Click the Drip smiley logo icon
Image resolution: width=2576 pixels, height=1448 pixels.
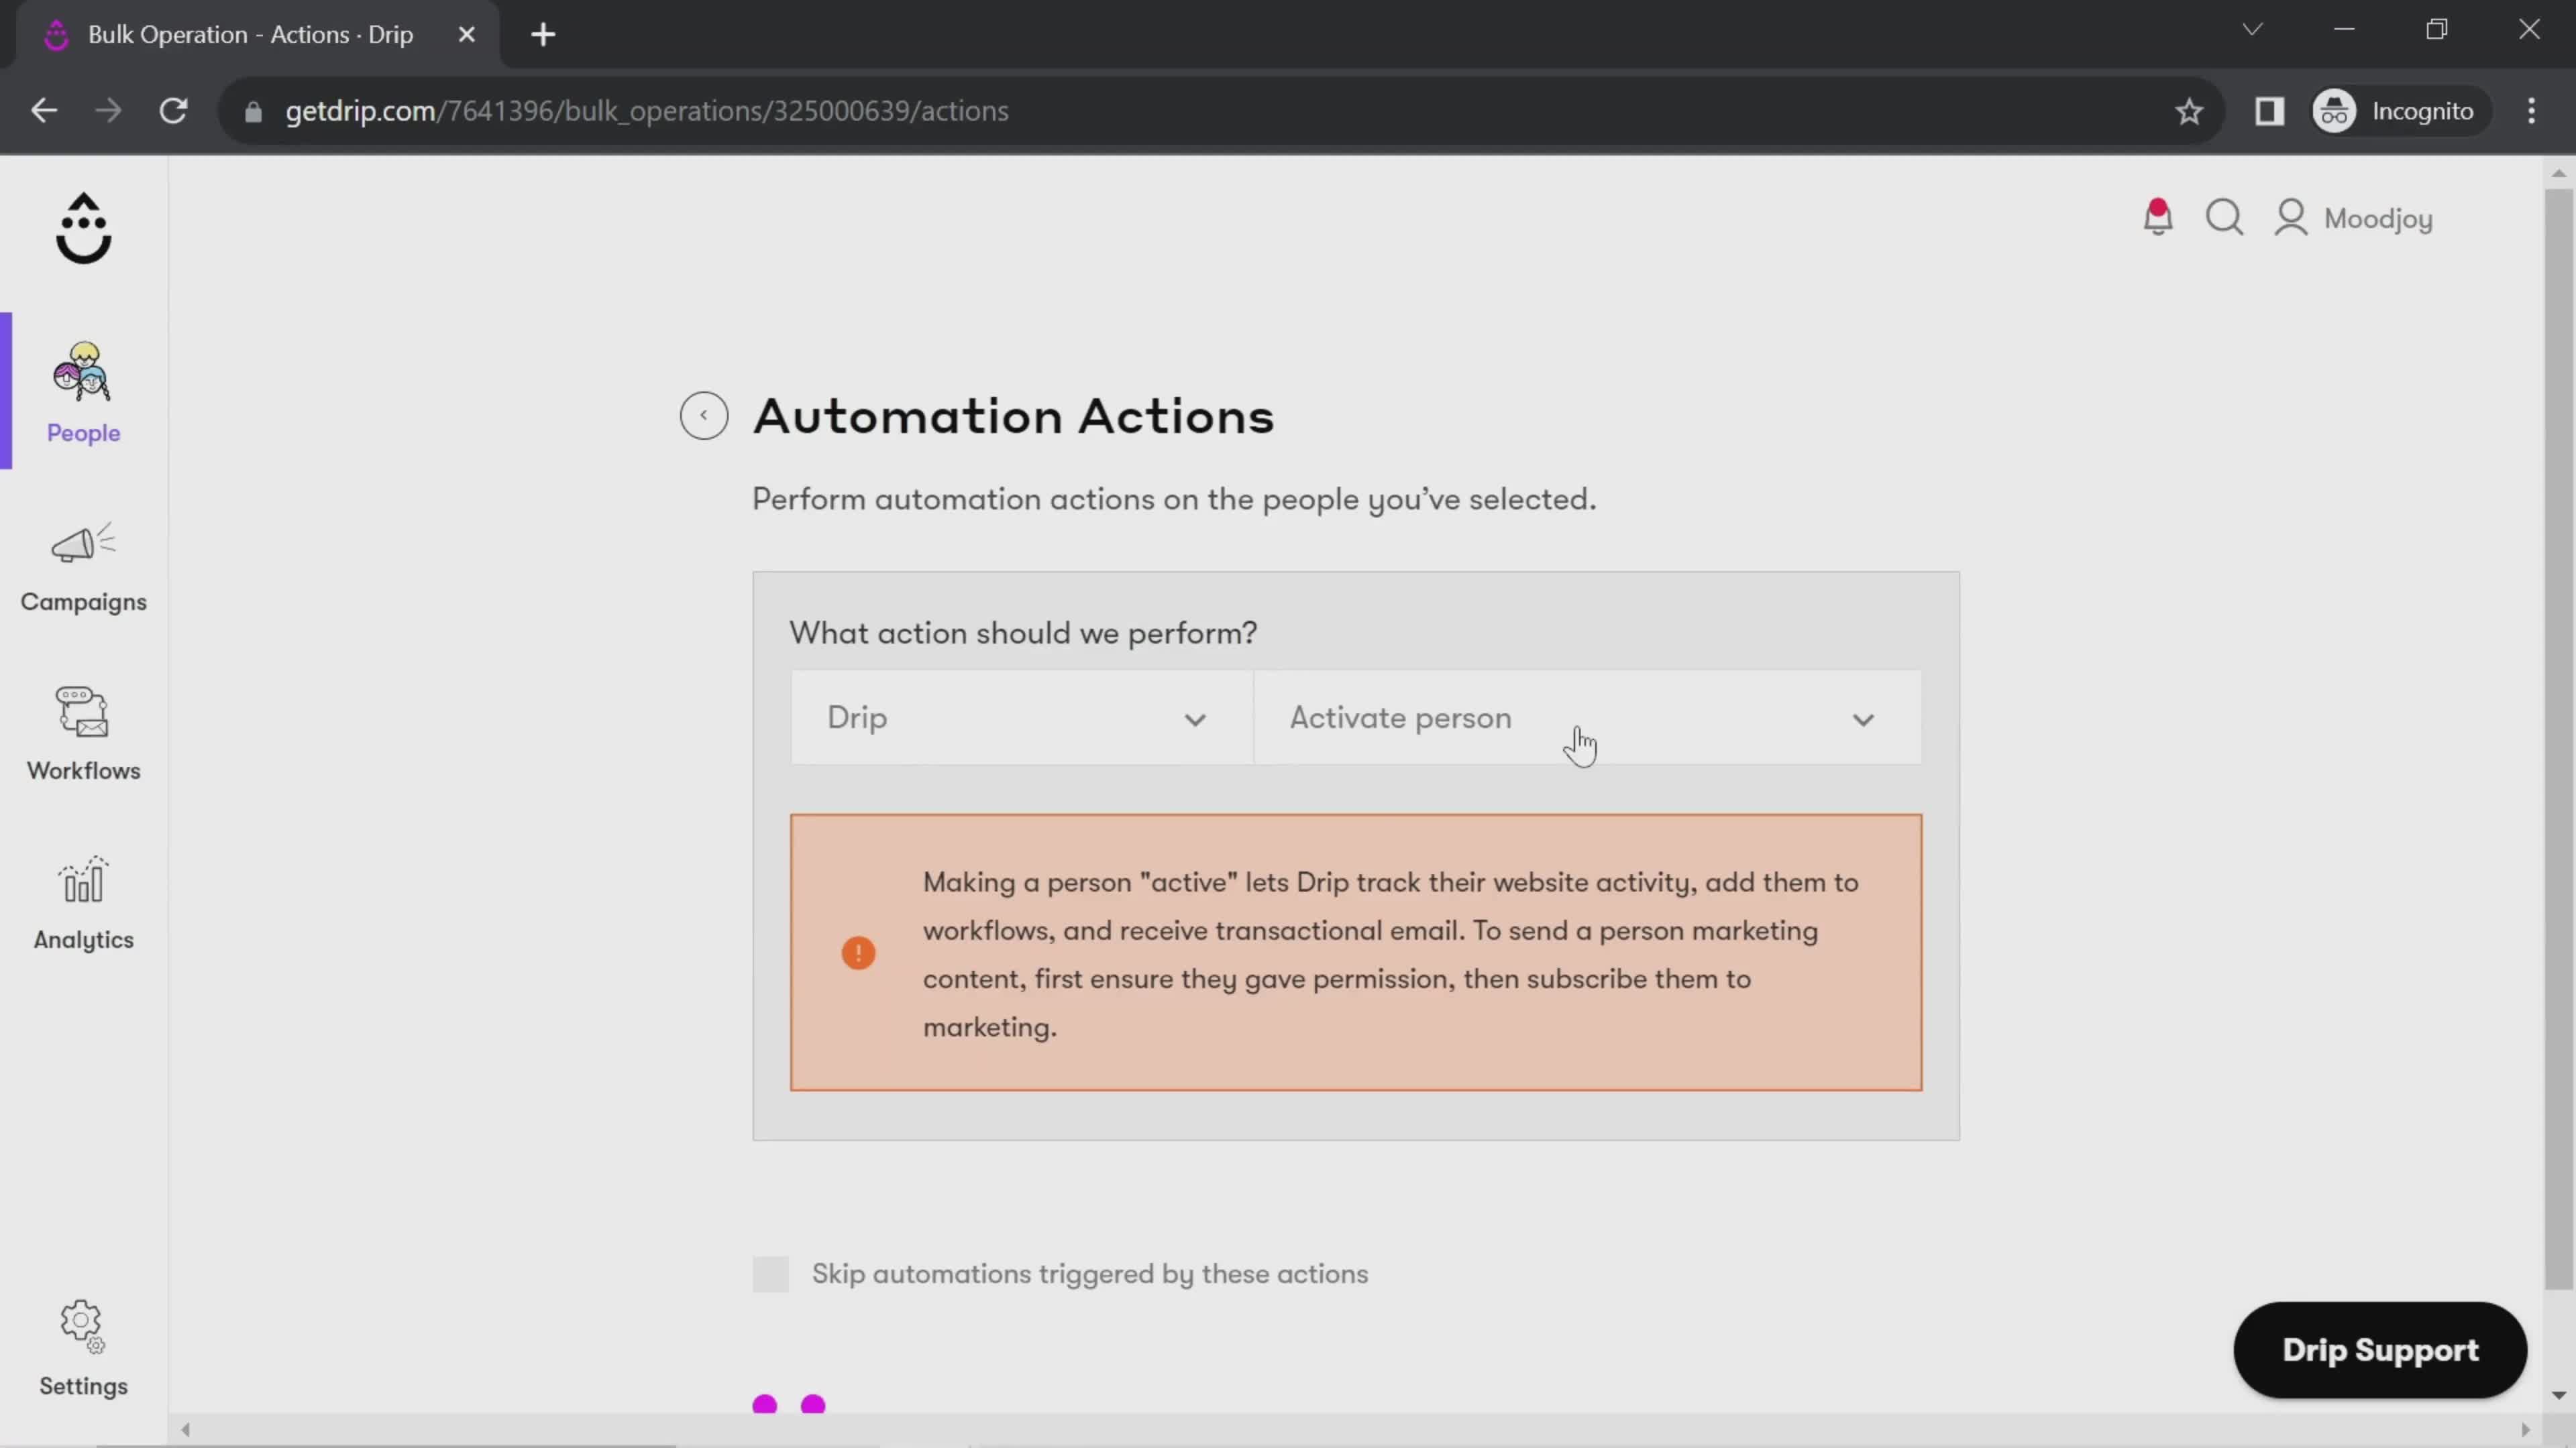tap(83, 229)
